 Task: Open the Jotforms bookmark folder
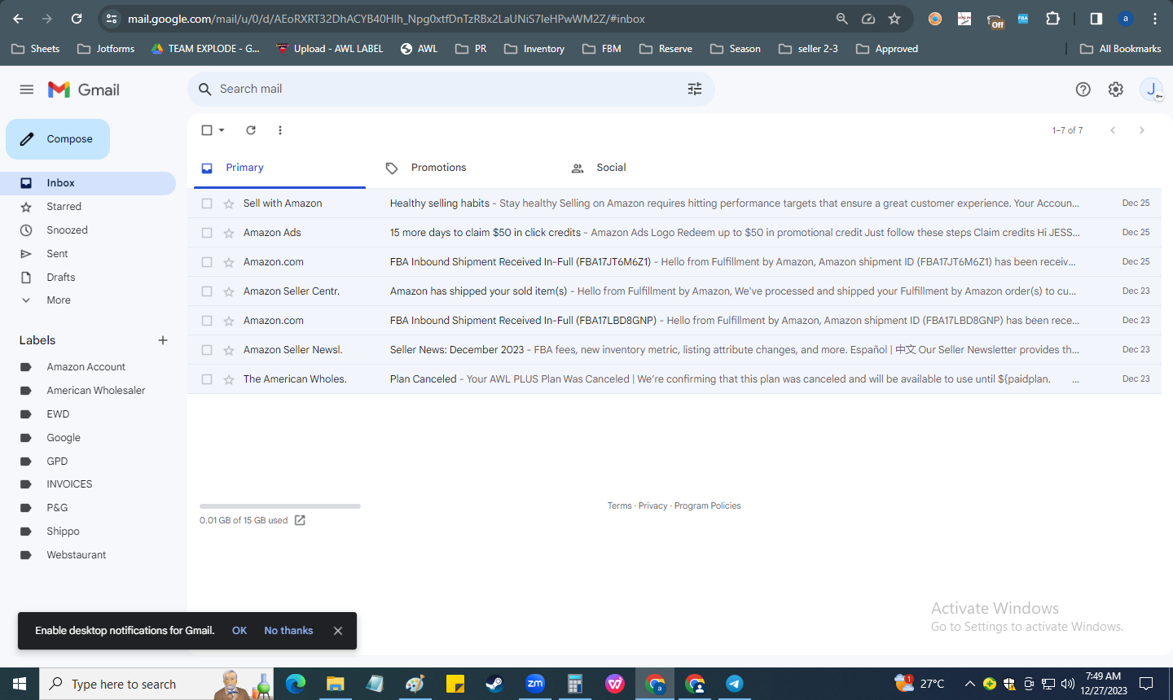106,49
